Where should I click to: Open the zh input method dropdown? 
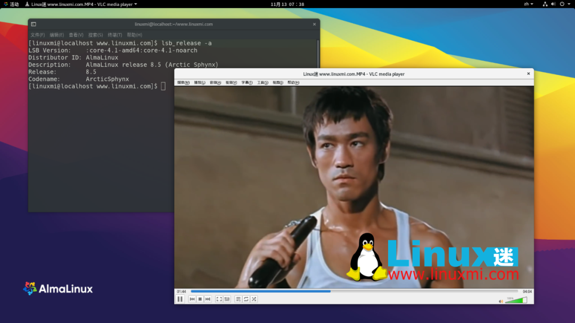coord(529,4)
